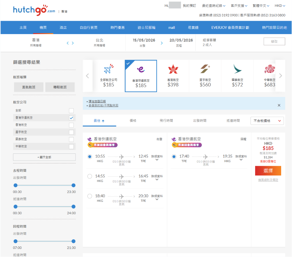Select the 14:55 HKG departure flight
Screen dimensions: 292x257
(90, 176)
